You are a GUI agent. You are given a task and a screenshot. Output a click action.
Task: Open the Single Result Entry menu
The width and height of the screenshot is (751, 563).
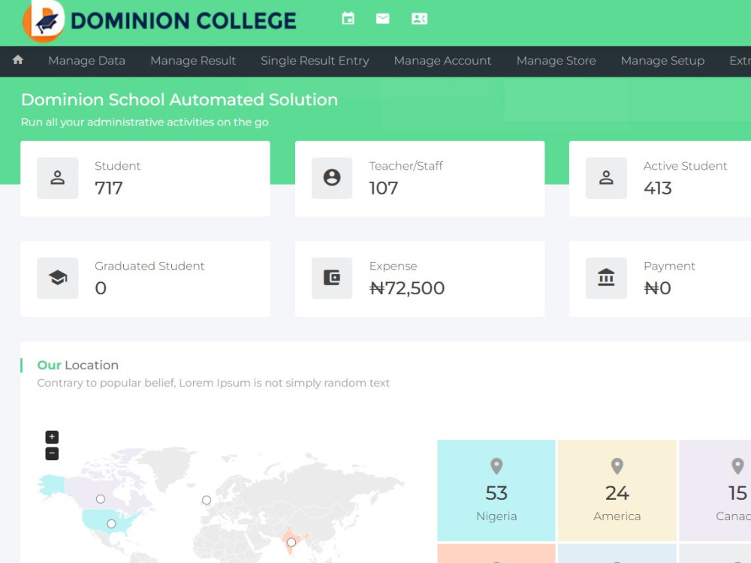[315, 61]
